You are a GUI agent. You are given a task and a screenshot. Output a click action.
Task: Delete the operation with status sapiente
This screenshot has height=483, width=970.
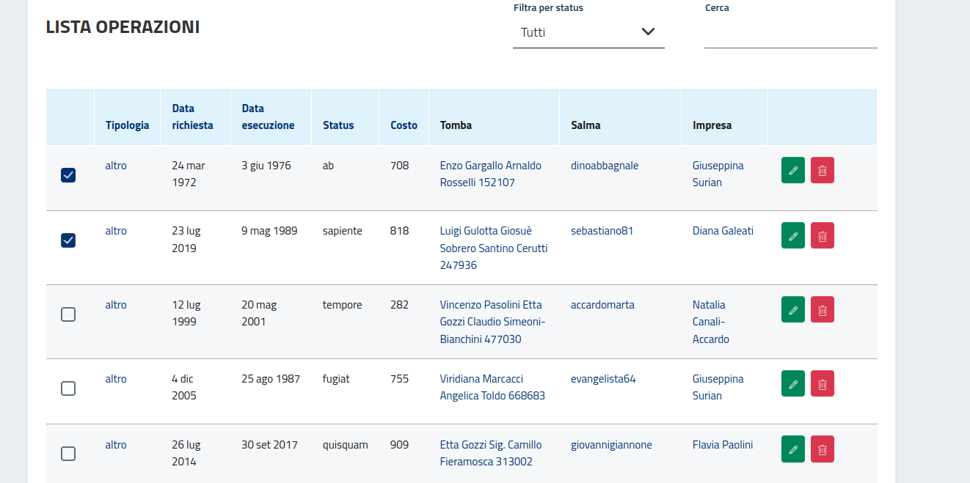[x=822, y=235]
